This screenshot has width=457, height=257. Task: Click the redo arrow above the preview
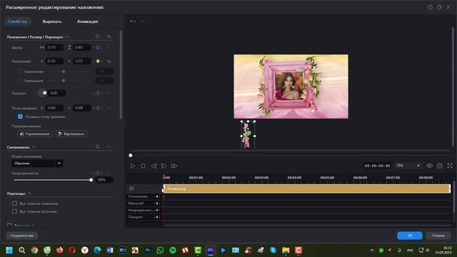(x=142, y=21)
